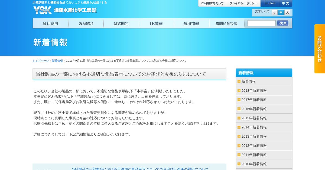The image size is (325, 170).
Task: Focus the site search input field
Action: [261, 23]
